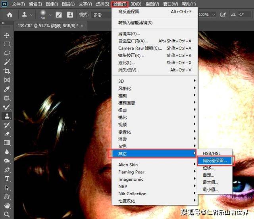Select the Gradient tool
Viewport: 254px width, 219px height.
7,143
